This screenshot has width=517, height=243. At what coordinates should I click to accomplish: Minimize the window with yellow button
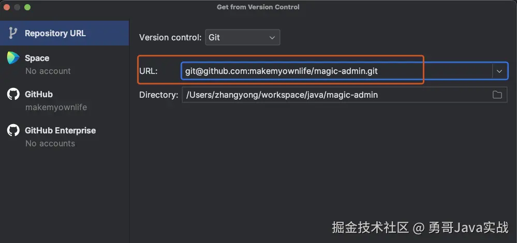tap(17, 7)
